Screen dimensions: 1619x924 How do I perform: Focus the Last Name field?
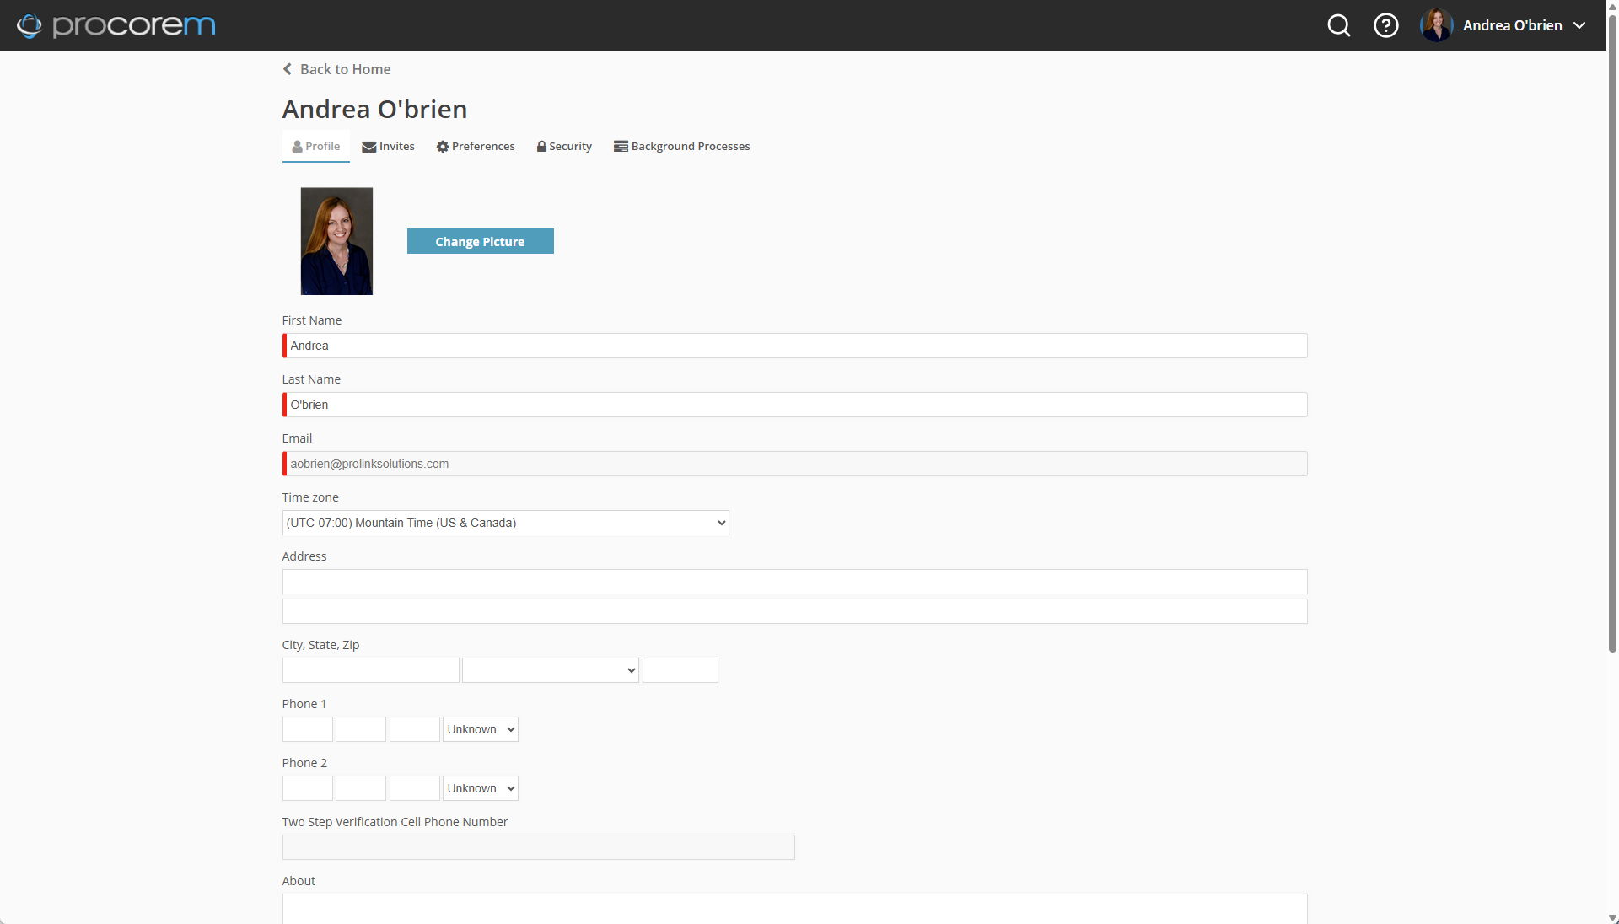(795, 405)
